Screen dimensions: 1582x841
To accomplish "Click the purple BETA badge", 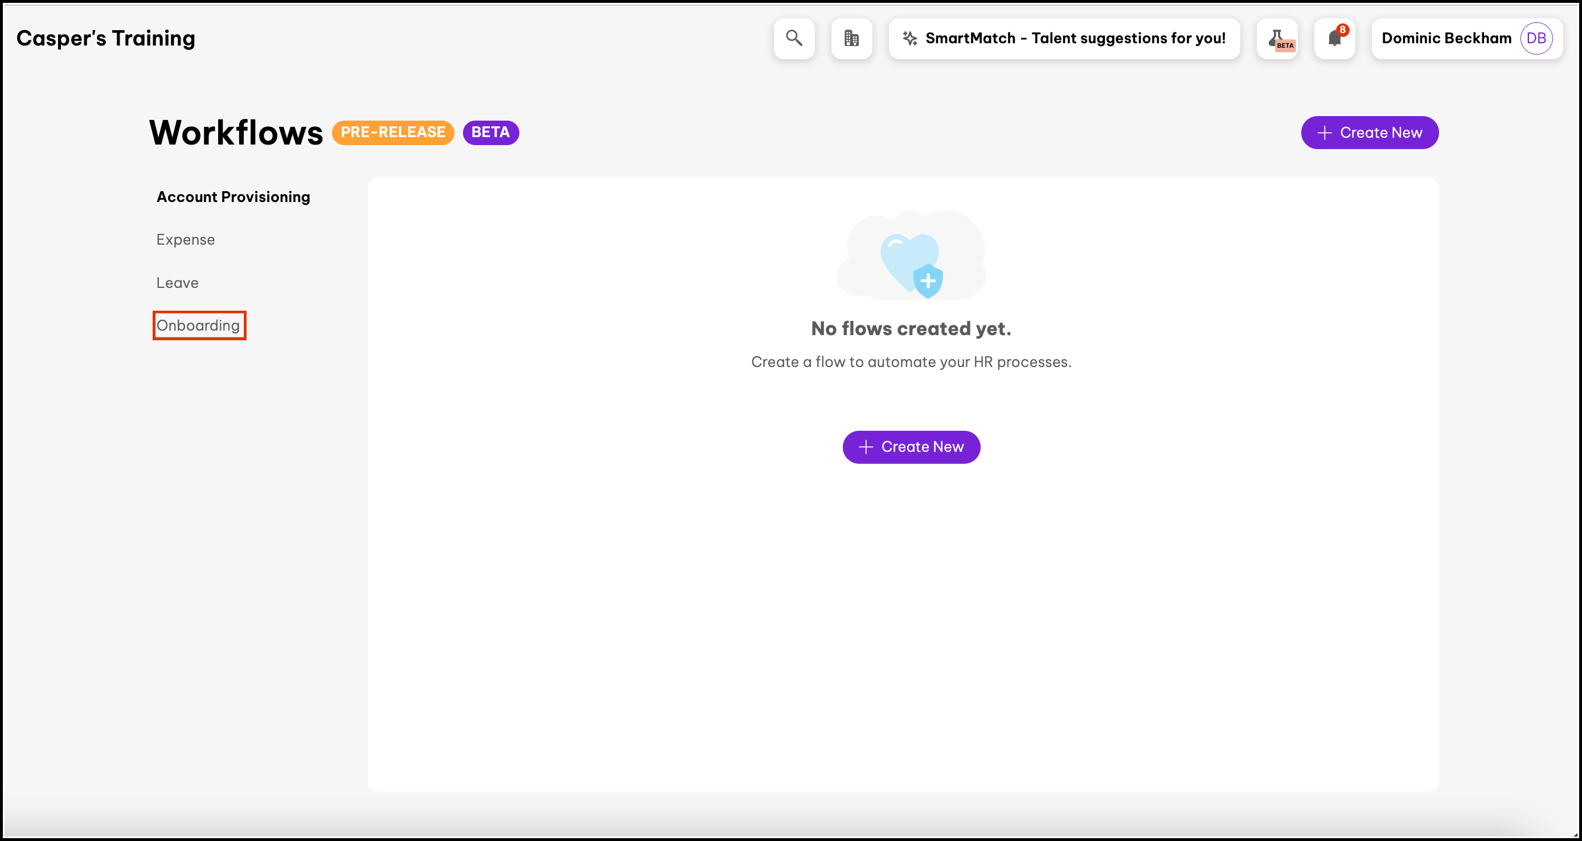I will [490, 133].
